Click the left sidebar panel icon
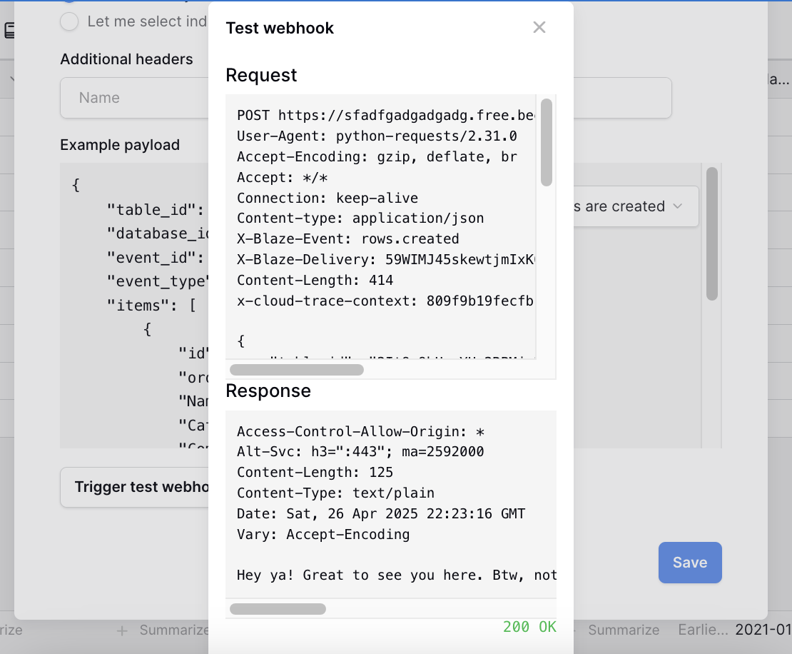This screenshot has width=792, height=654. (x=9, y=31)
